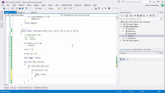The image size is (165, 93).
Task: Open the Server Explorer side tab
Action: point(2,16)
